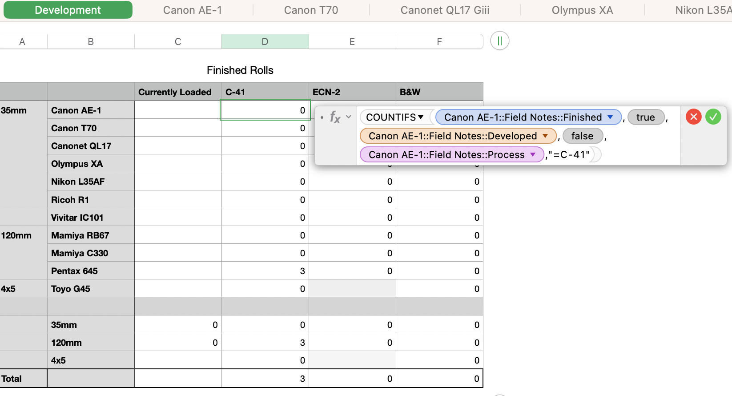Screen dimensions: 732x396
Task: Select the 'Canon AE-1' row label cell
Action: [91, 110]
